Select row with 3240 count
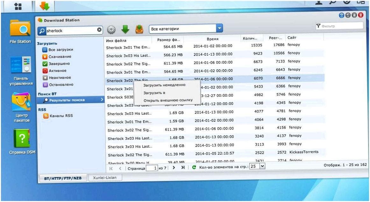 click(216, 137)
